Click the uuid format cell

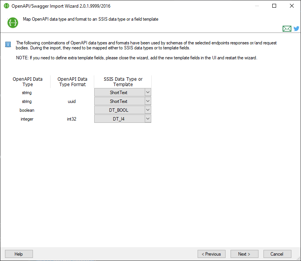(x=72, y=101)
